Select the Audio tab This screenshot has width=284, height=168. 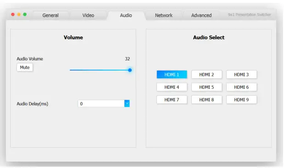(x=126, y=16)
